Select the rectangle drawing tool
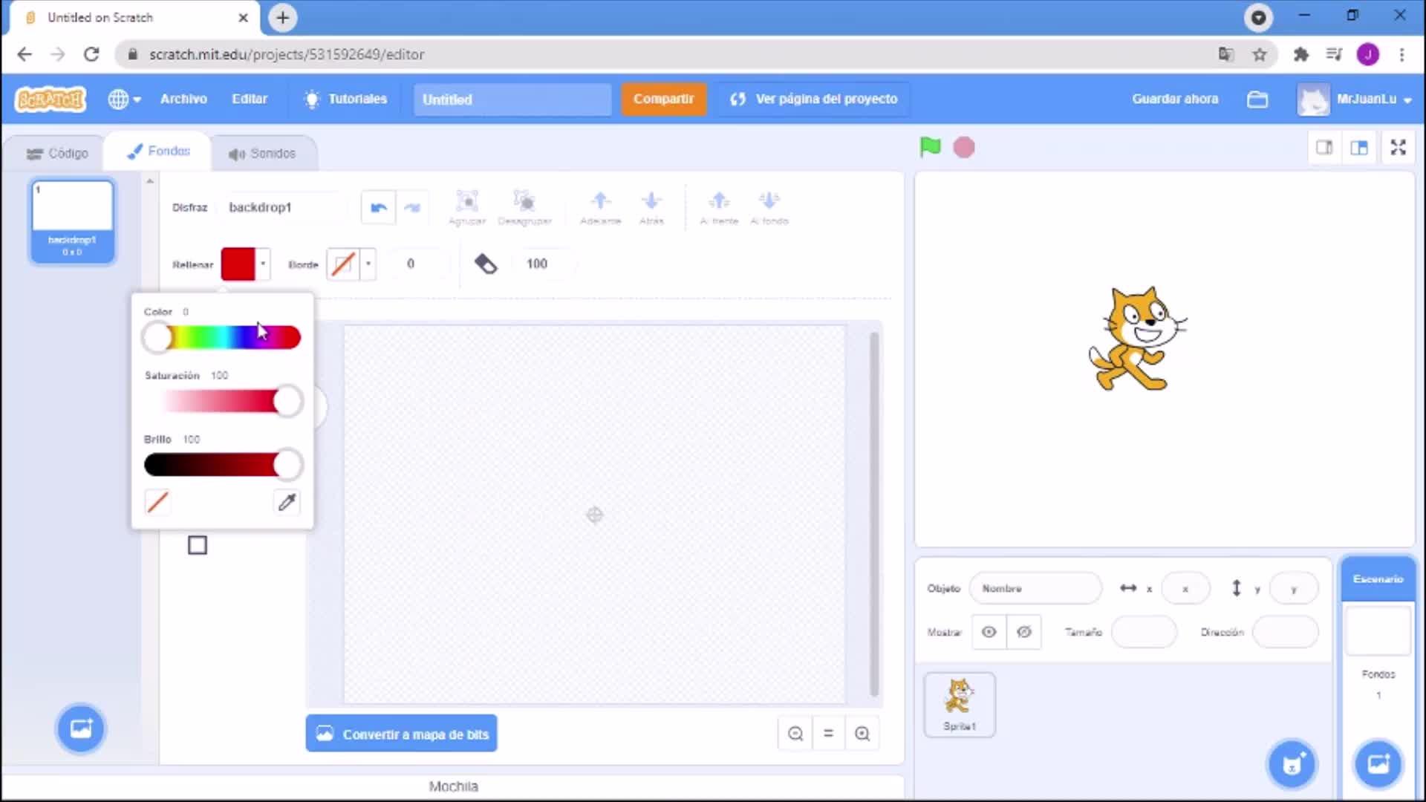The height and width of the screenshot is (802, 1426). click(x=198, y=546)
